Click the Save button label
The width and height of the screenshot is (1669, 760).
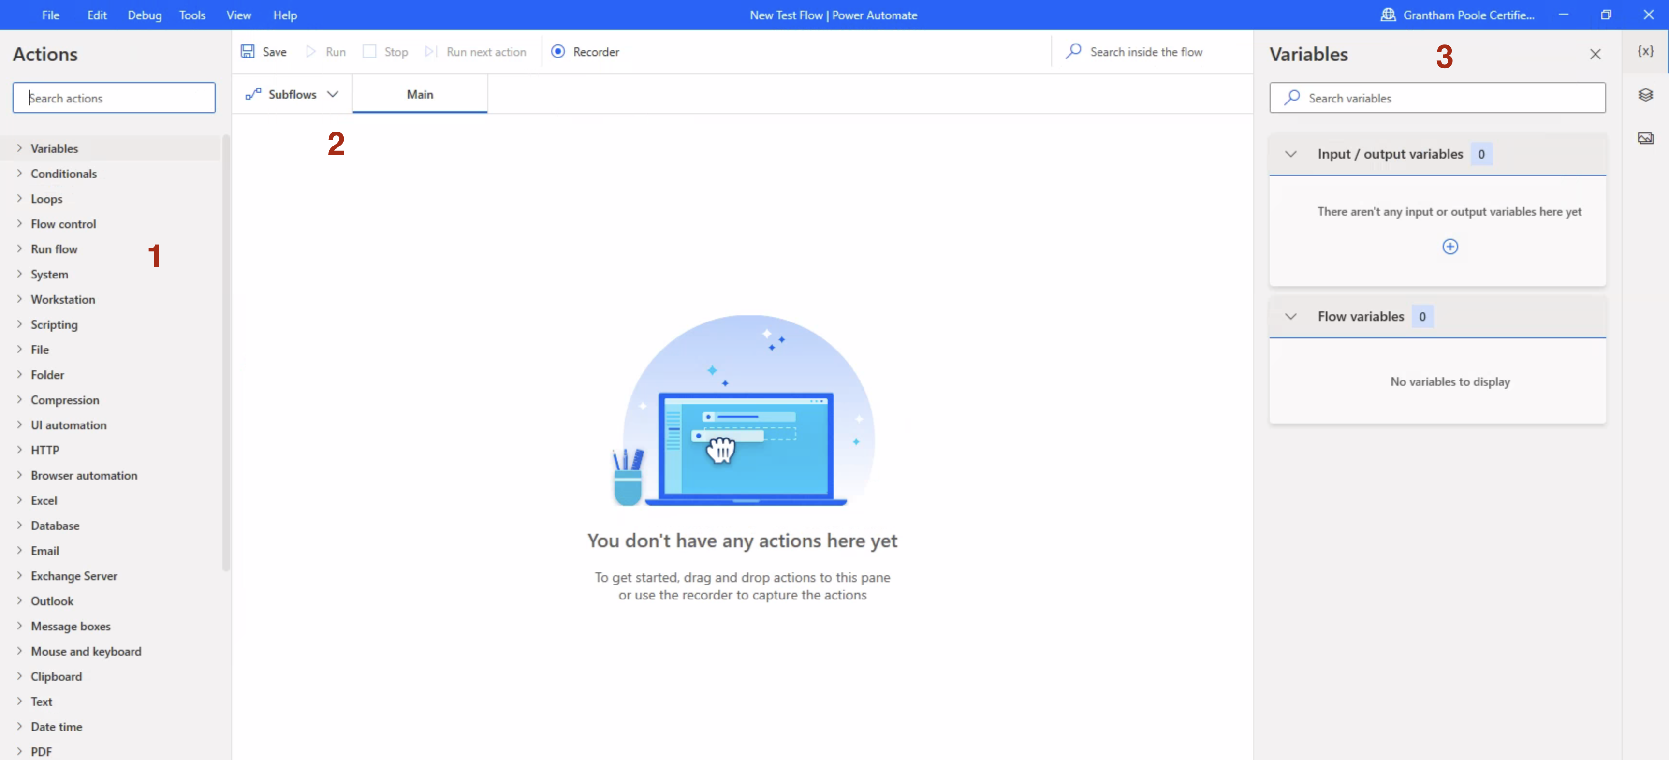[275, 52]
